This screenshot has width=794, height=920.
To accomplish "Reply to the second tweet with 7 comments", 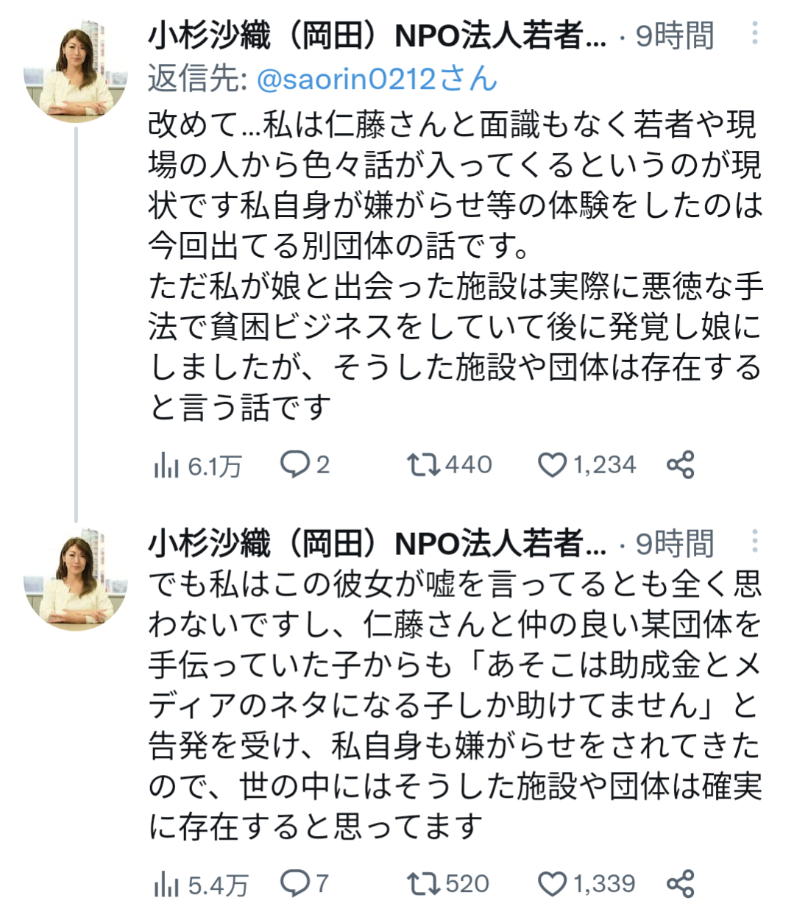I will (305, 883).
